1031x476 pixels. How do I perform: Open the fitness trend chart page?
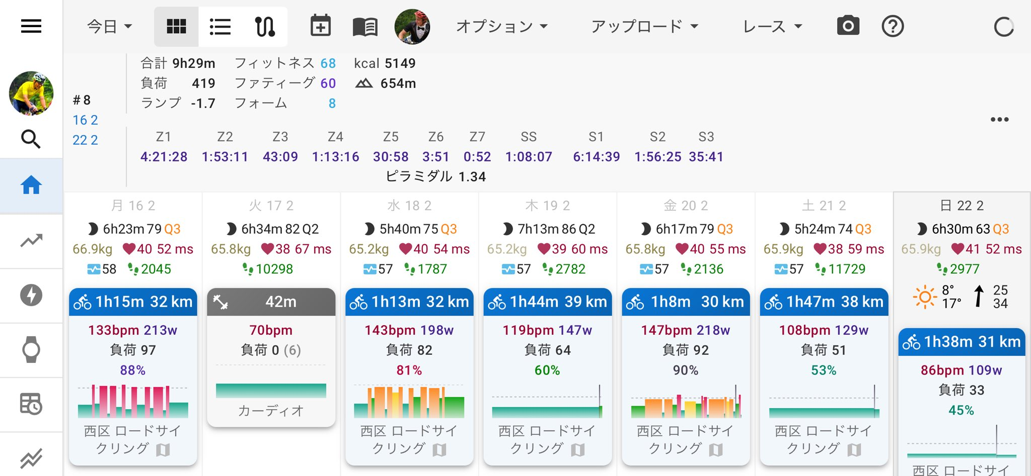[x=31, y=241]
